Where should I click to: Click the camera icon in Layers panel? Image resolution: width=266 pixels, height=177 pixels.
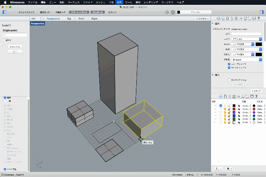point(234,96)
